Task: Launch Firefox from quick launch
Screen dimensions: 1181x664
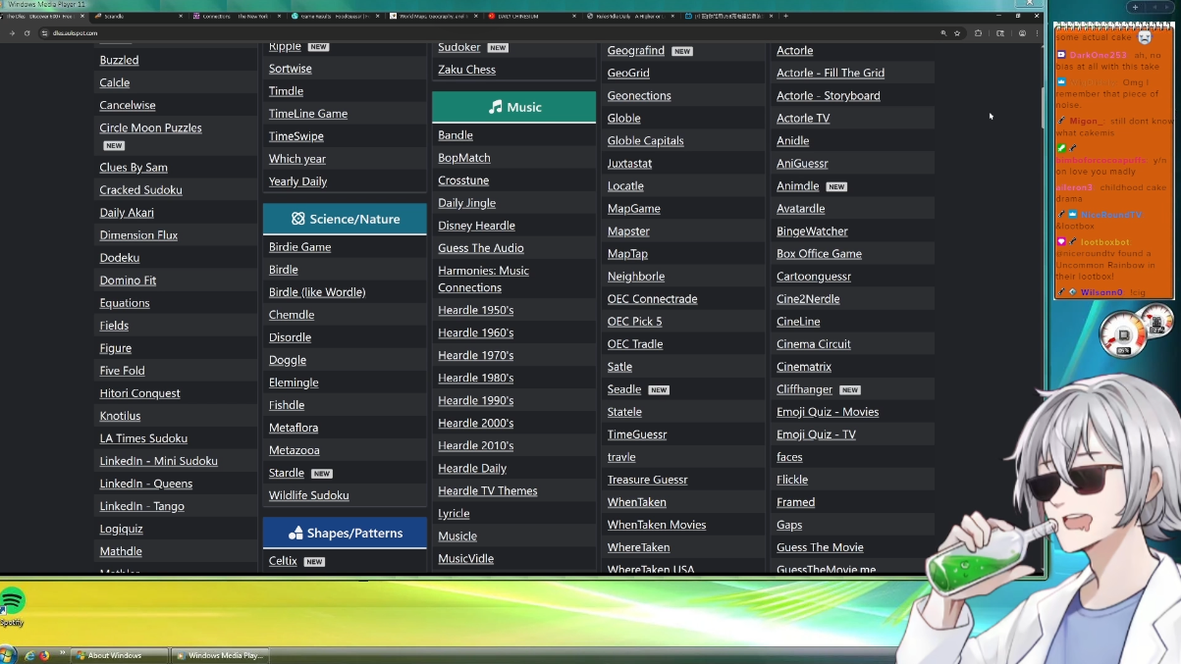Action: click(44, 655)
